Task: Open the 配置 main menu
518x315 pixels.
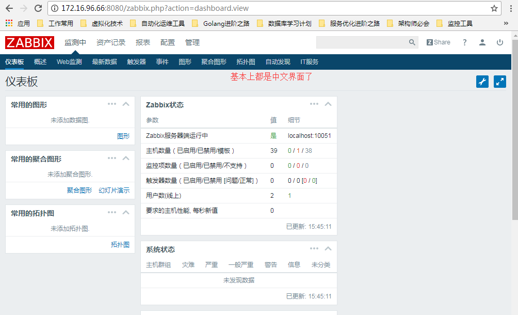Action: pos(168,43)
